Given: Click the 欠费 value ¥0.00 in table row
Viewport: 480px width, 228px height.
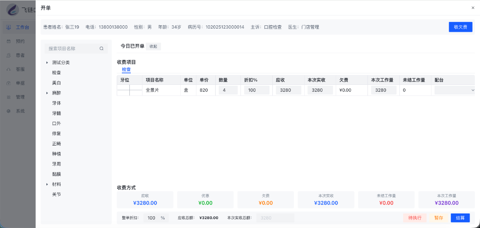Looking at the screenshot, I should [345, 90].
